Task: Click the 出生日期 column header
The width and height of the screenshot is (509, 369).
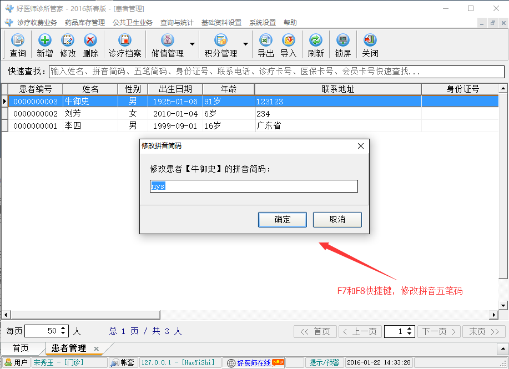Action: coord(175,89)
